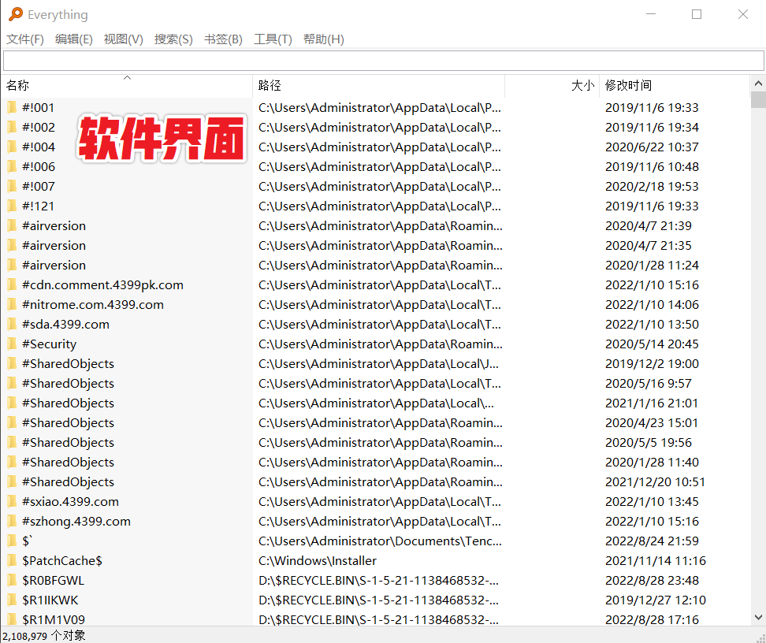Click the folder icon beside #nitrome.com.4399.com
Screen dimensions: 766x643
(x=13, y=304)
